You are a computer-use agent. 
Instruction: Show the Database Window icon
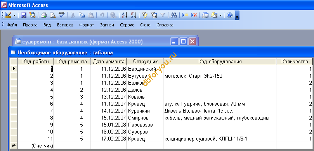205,15
